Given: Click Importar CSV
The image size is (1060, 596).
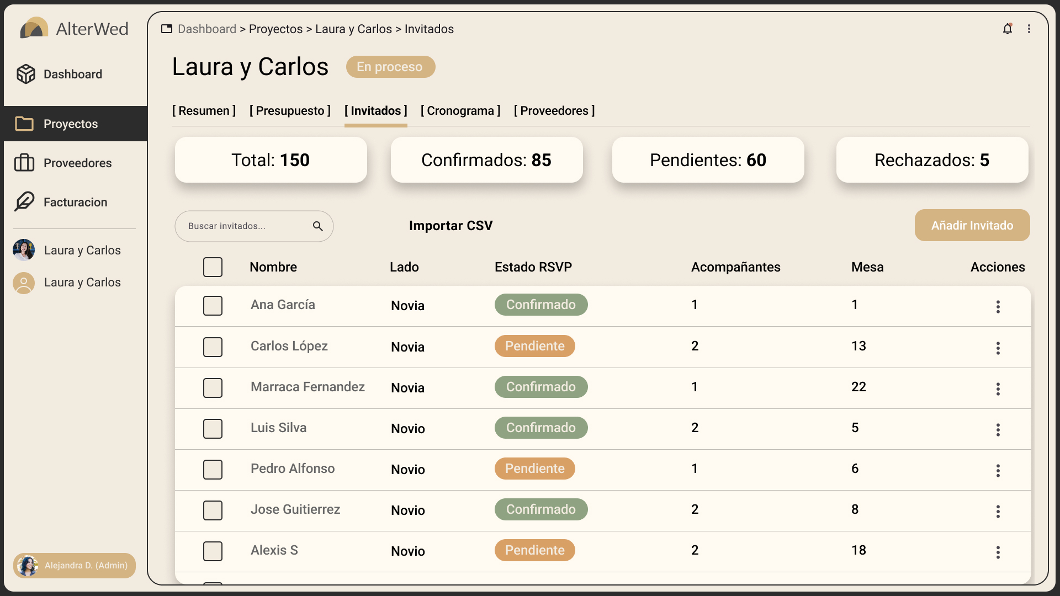Looking at the screenshot, I should [x=451, y=226].
